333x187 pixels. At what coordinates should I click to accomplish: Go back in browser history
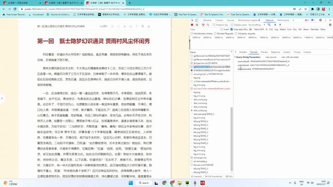pyautogui.click(x=4, y=9)
